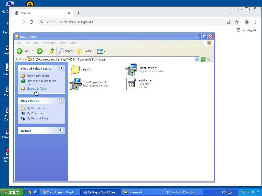Click the Make a new folder link
This screenshot has width=262, height=196.
point(38,76)
